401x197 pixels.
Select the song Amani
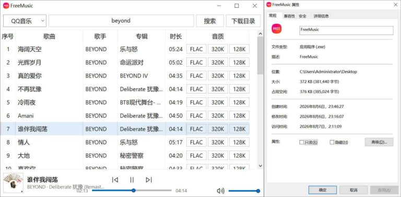(26, 115)
